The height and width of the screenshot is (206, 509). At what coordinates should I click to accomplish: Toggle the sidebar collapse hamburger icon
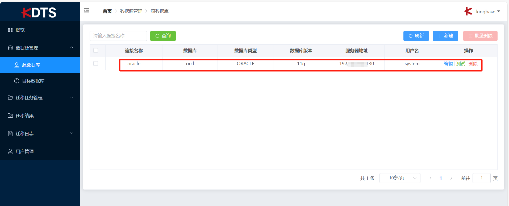click(x=86, y=10)
